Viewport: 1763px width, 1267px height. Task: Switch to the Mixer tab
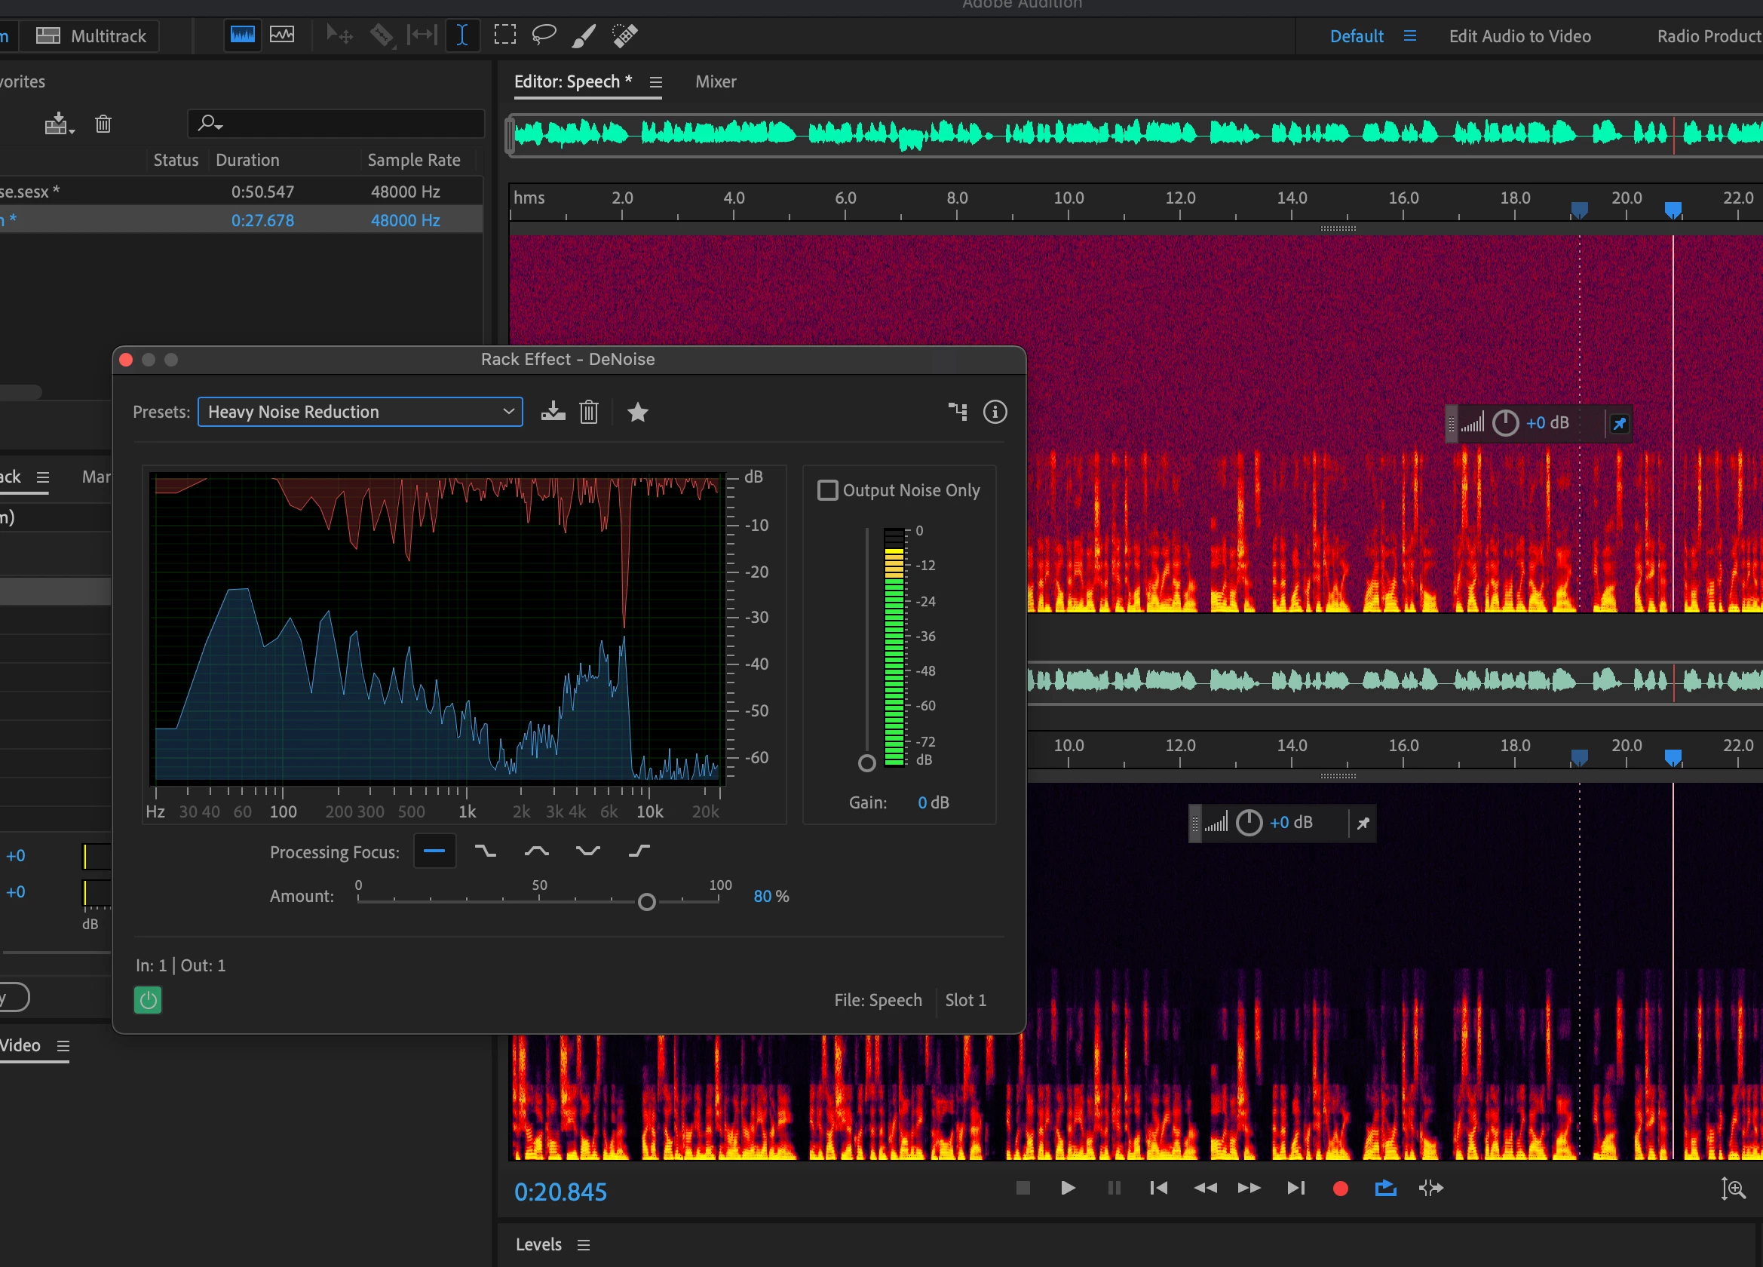coord(715,81)
